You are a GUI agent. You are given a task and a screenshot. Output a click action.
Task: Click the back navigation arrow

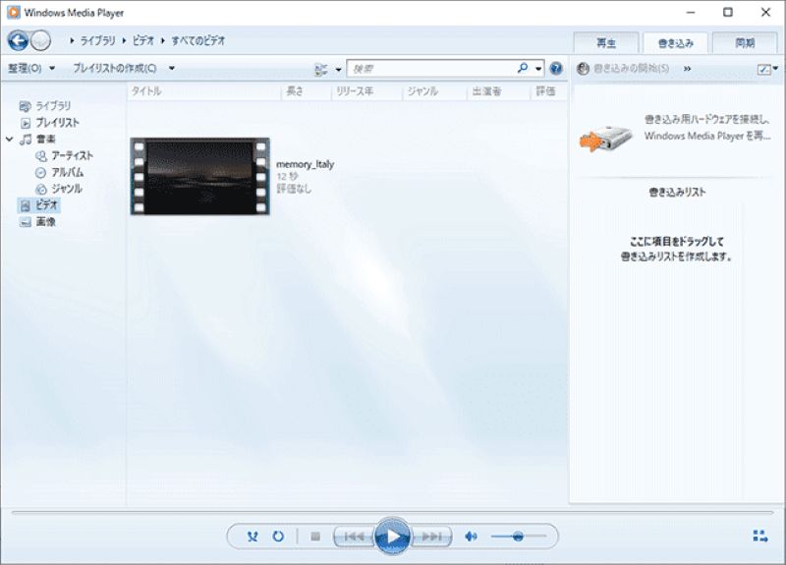(x=18, y=40)
